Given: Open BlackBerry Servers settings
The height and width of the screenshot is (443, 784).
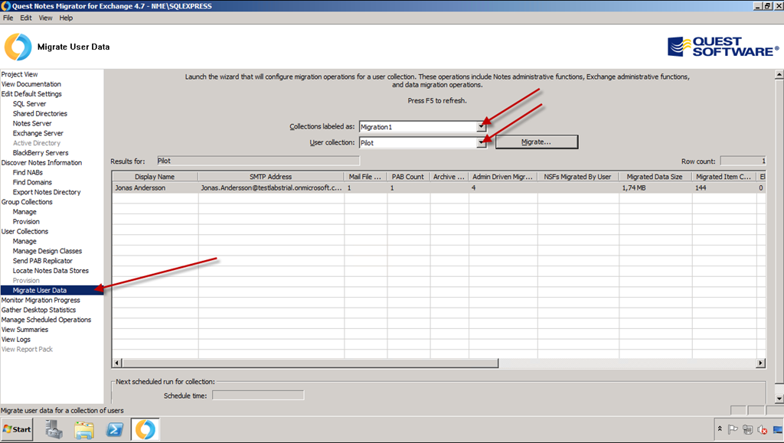Looking at the screenshot, I should pos(41,153).
